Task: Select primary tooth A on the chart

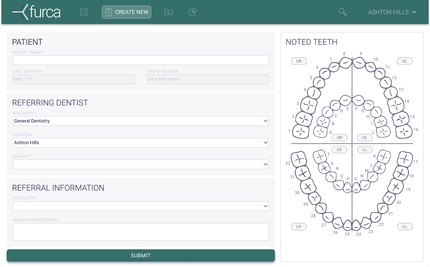Action: [x=320, y=131]
